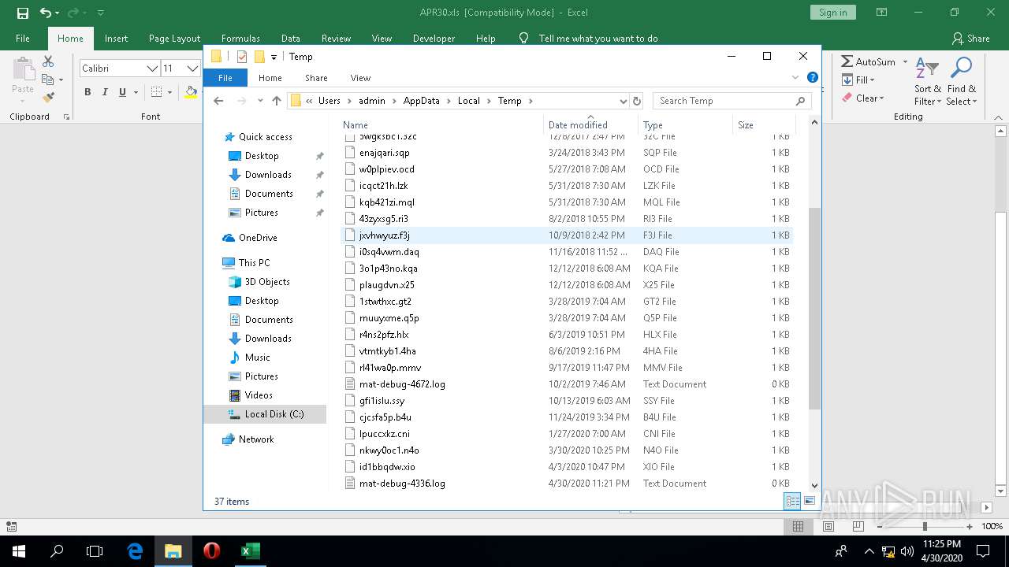1009x567 pixels.
Task: Click the Excel Save icon
Action: (x=23, y=13)
